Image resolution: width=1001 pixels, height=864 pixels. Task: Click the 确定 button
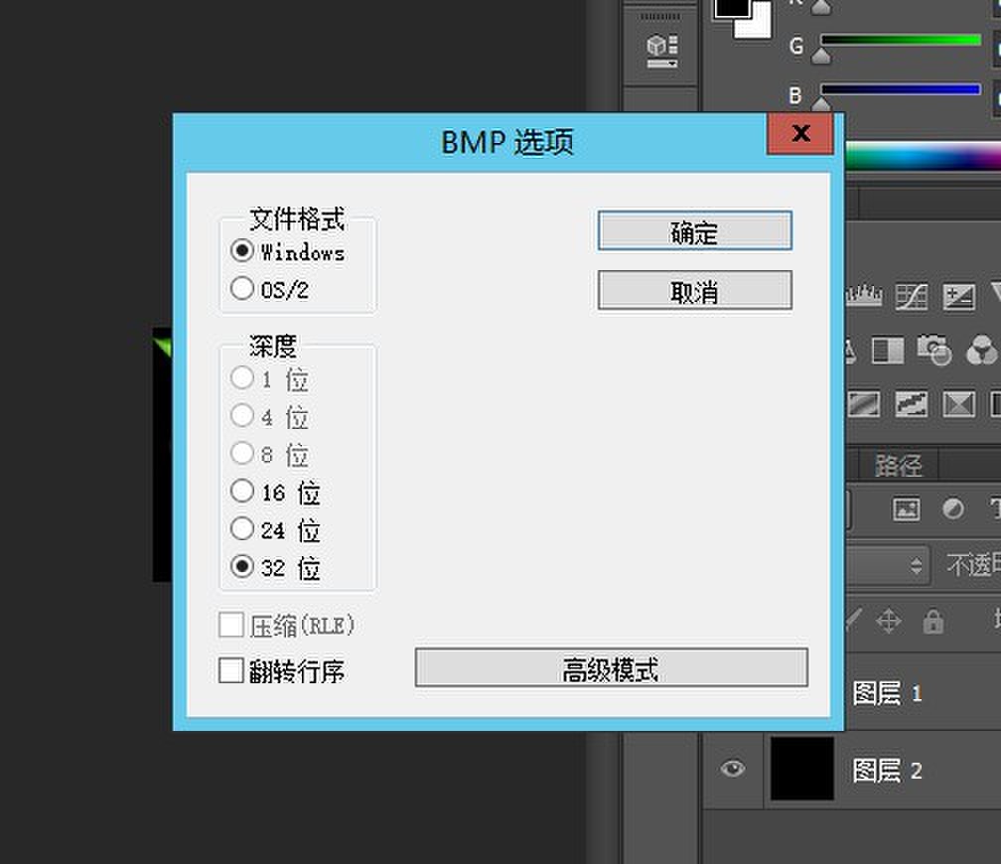[x=693, y=230]
